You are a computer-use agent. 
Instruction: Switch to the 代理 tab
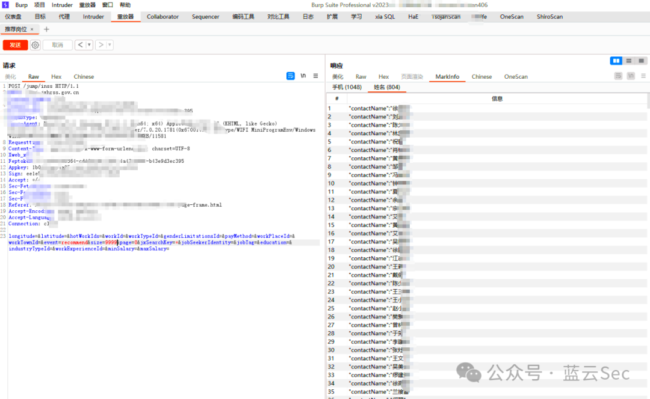click(x=64, y=17)
